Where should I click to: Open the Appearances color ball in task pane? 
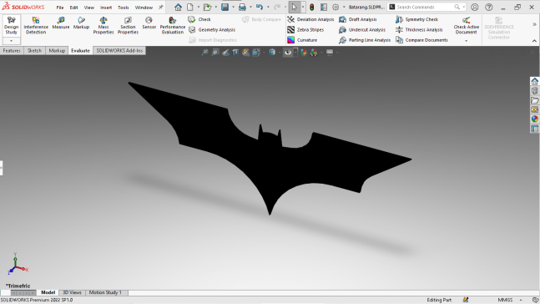tap(534, 119)
